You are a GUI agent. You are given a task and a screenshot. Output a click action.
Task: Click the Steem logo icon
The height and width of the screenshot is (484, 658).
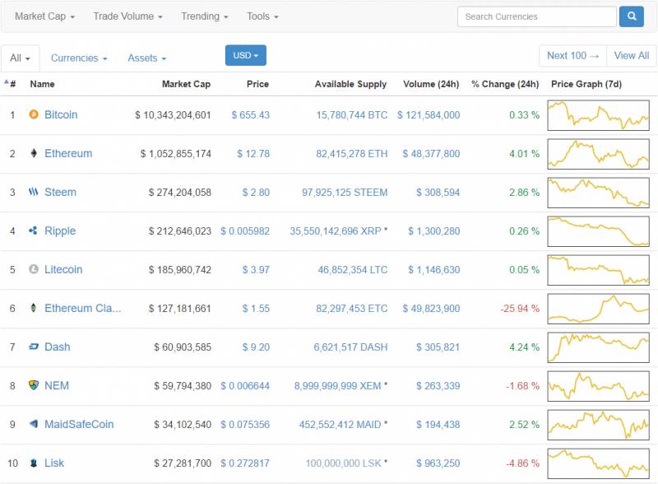[x=34, y=192]
